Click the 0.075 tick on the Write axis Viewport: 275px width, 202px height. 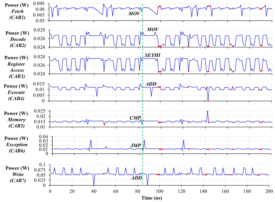(40, 170)
